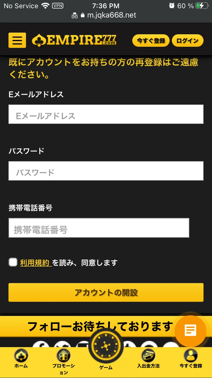Open the 利用規約 terms link

35,263
